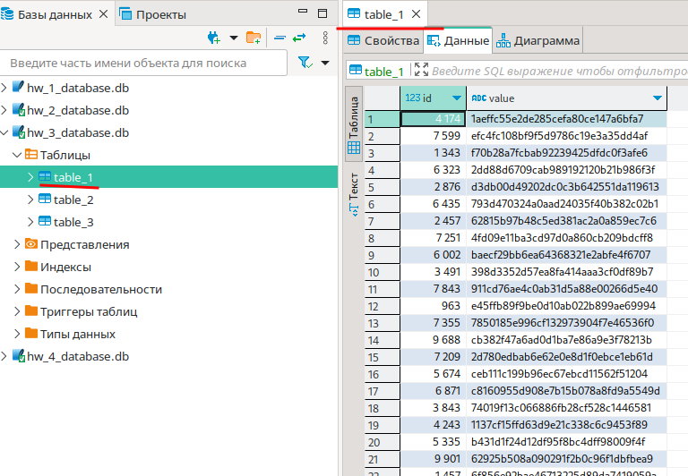Click the SQL filter expression field
The width and height of the screenshot is (688, 476).
[559, 71]
